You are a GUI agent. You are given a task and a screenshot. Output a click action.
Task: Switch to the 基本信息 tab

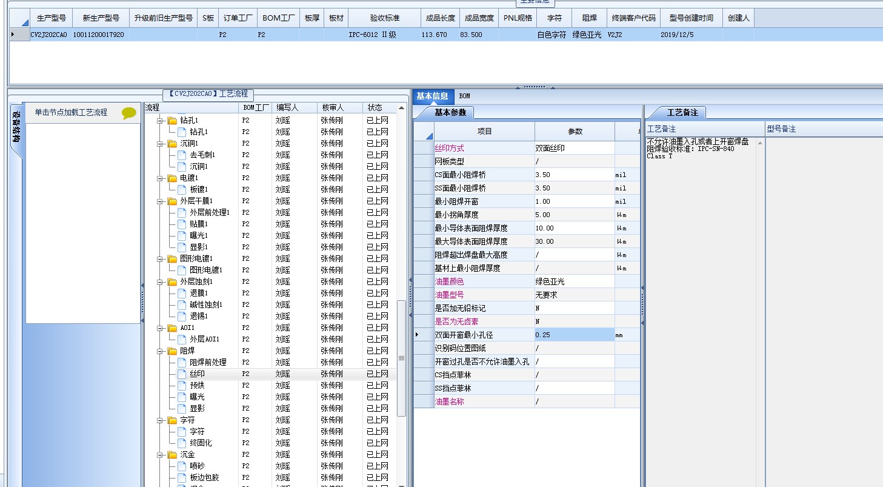(x=432, y=96)
